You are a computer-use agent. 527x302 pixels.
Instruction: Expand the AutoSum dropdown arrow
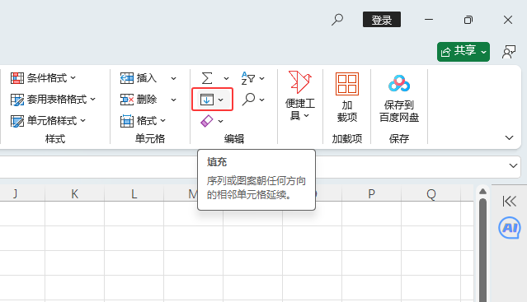226,78
